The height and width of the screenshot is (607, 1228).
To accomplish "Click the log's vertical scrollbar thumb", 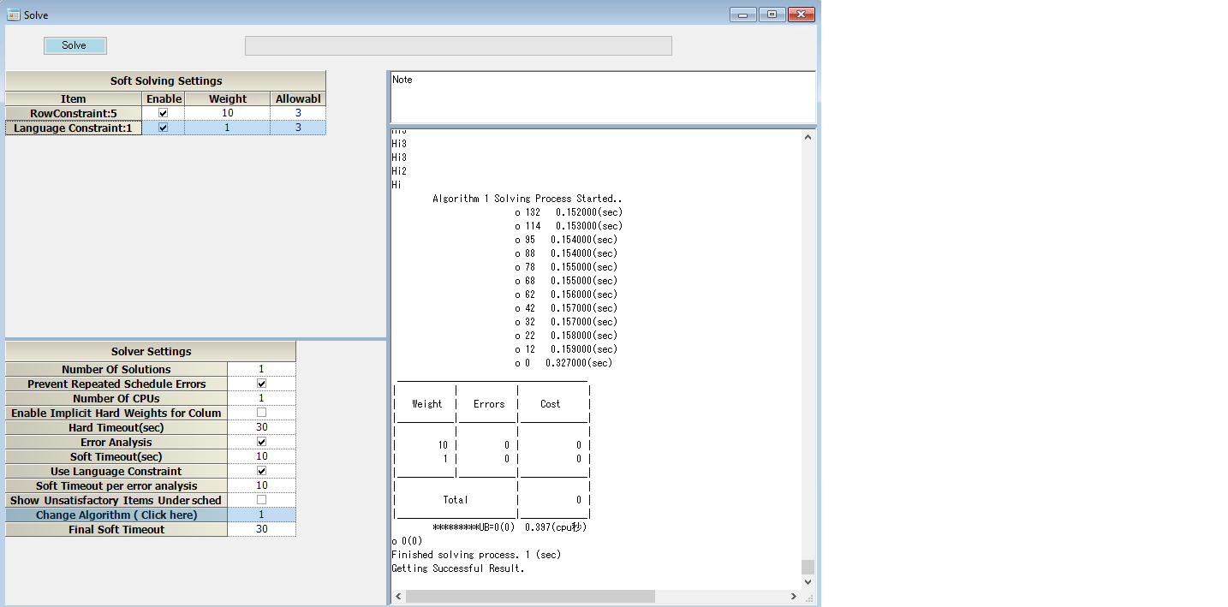I will coord(808,567).
